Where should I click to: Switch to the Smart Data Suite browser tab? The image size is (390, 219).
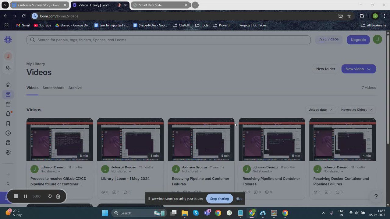(160, 5)
